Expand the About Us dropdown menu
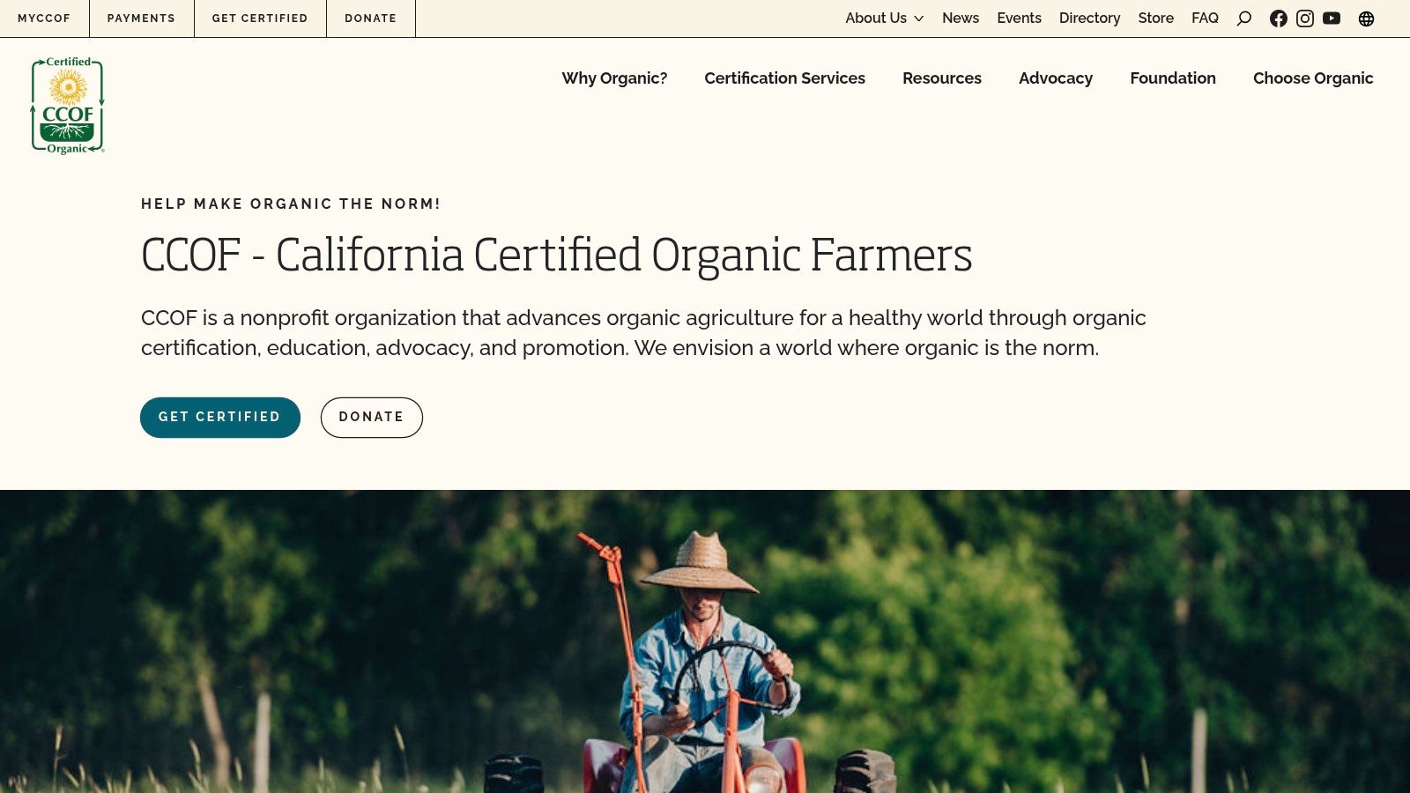The width and height of the screenshot is (1410, 793). point(884,19)
